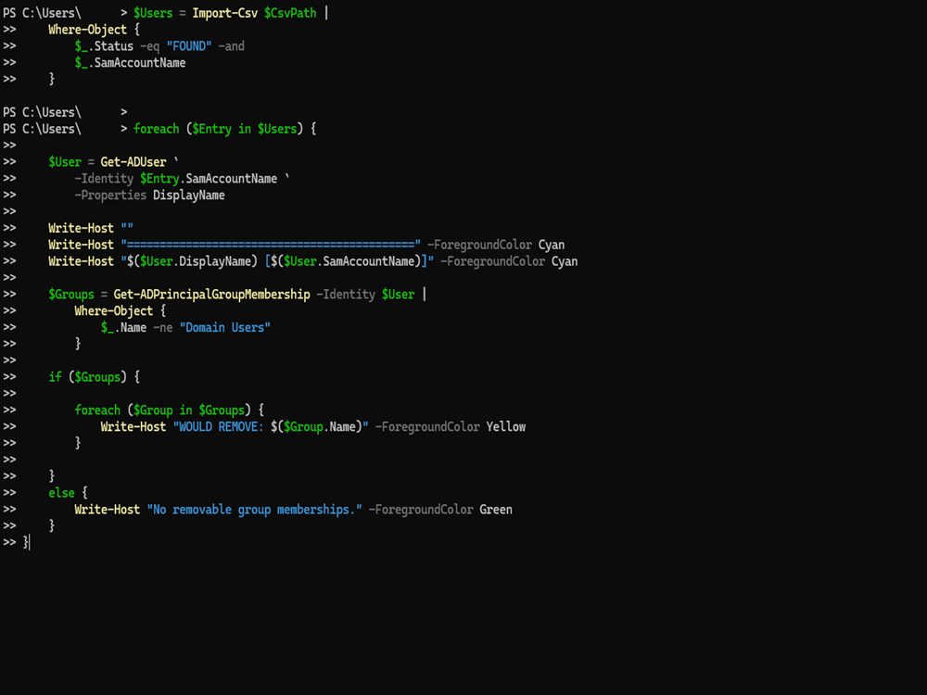
Task: Click the row of equals signs string
Action: point(271,245)
